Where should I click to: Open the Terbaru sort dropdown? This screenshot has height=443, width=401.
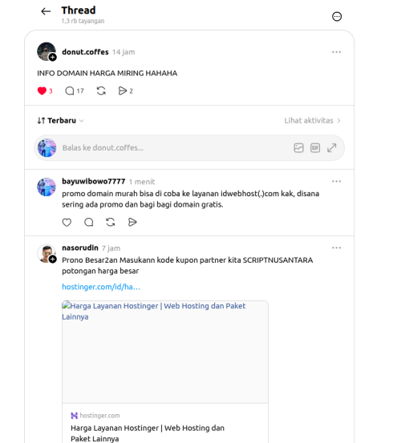[60, 121]
